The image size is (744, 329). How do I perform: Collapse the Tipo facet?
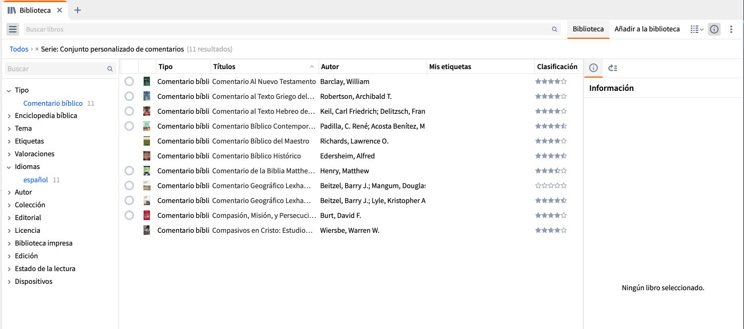(x=9, y=90)
